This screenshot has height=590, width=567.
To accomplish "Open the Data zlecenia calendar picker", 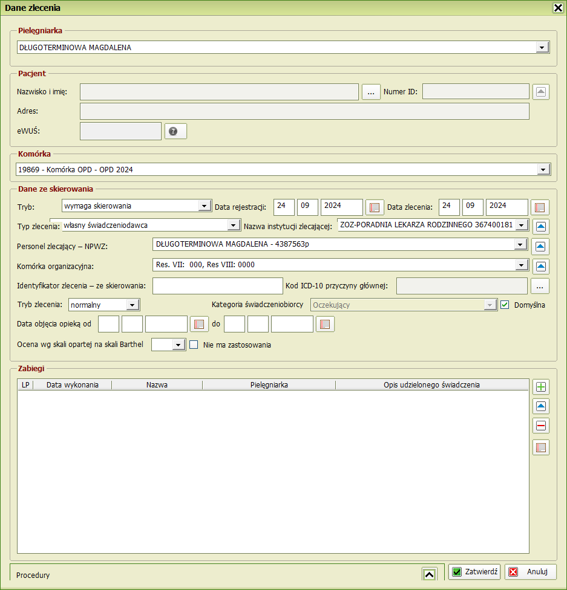I will pos(540,207).
